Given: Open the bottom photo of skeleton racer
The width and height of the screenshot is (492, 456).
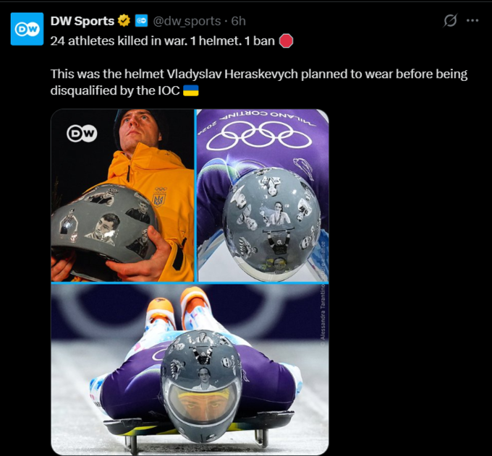Looking at the screenshot, I should point(190,369).
